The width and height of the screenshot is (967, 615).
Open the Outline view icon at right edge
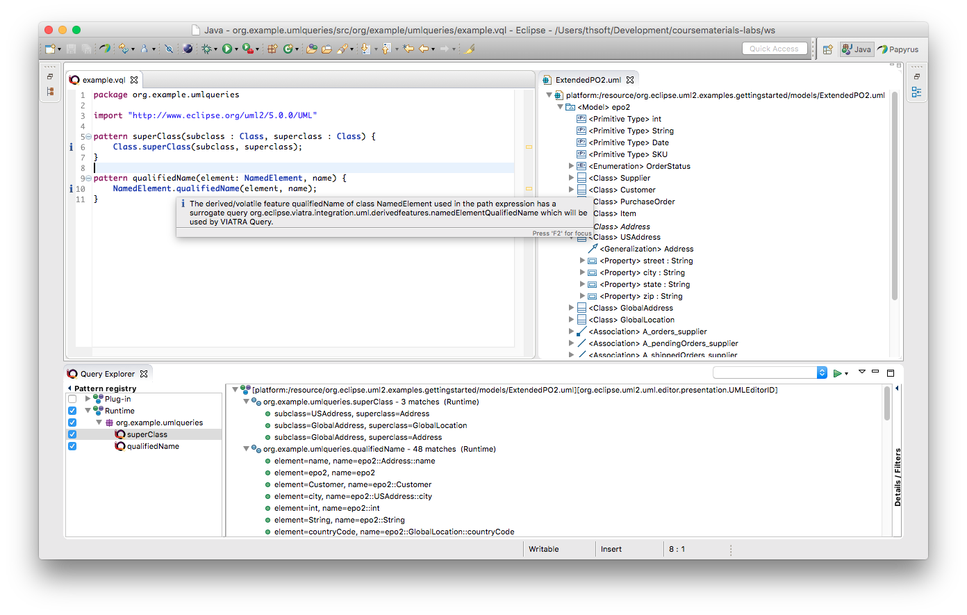(x=917, y=92)
